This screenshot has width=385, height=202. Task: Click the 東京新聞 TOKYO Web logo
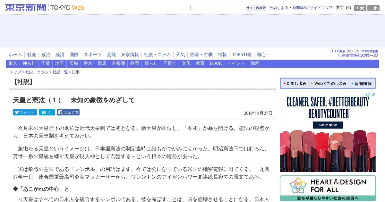point(45,7)
